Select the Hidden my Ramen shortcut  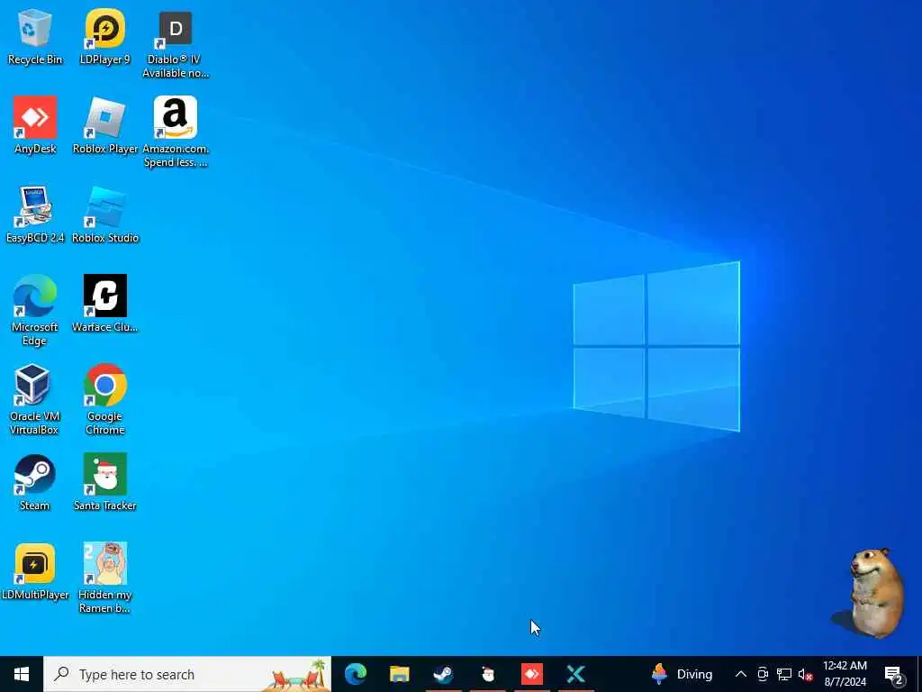pyautogui.click(x=104, y=578)
